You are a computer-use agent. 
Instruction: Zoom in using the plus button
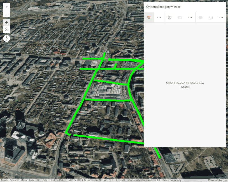(x=6, y=6)
